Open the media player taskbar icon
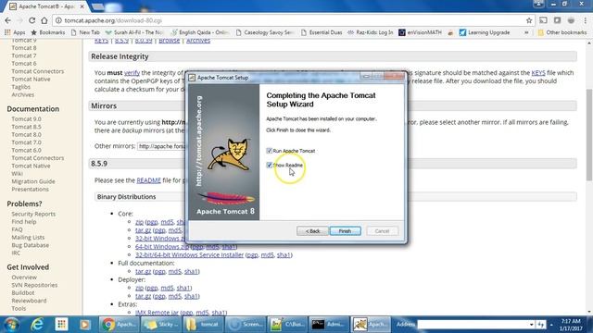The image size is (593, 333). pyautogui.click(x=84, y=325)
